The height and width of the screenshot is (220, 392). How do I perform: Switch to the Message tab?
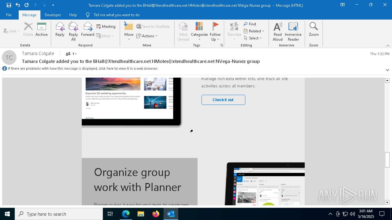(x=29, y=15)
